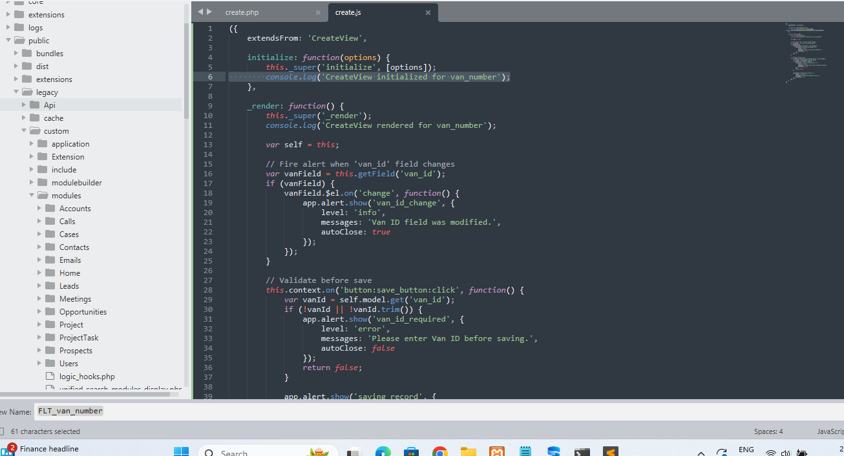Switch to the create.php tab
Image resolution: width=844 pixels, height=456 pixels.
point(242,13)
